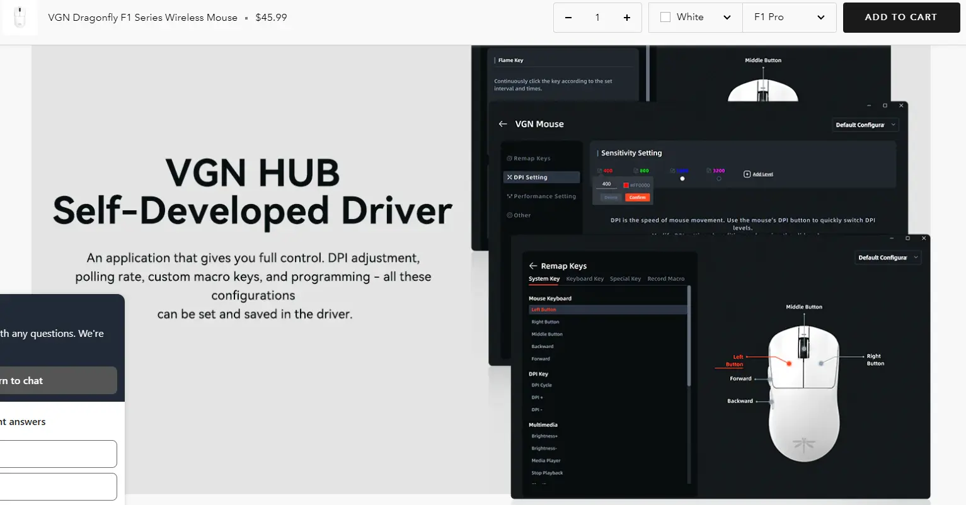The width and height of the screenshot is (966, 505).
Task: Select the filled white dot under blue DPI level
Action: (682, 179)
